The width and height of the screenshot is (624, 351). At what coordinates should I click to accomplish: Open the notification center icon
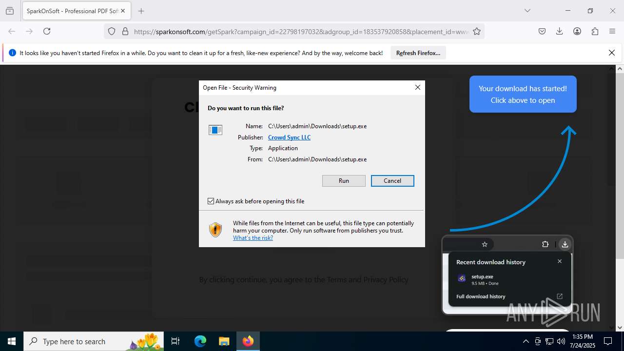pyautogui.click(x=608, y=341)
